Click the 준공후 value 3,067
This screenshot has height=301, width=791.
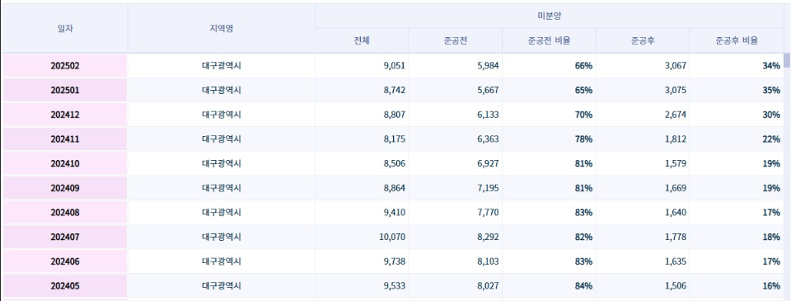point(676,66)
